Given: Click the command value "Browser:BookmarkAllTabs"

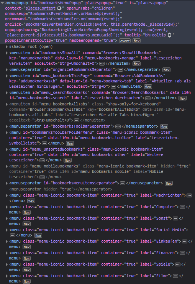Looking at the screenshot, I should pyautogui.click(x=56, y=109).
